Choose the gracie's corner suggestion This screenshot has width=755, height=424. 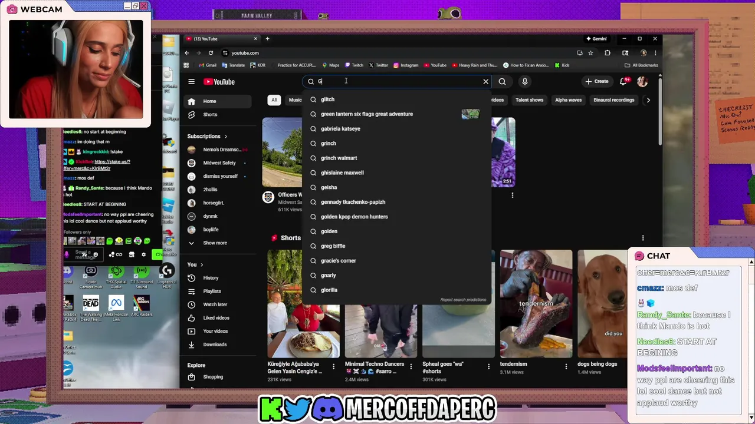coord(396,261)
